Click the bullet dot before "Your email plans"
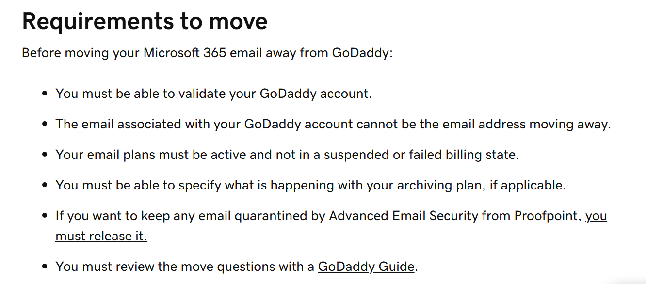The image size is (646, 284). [45, 155]
